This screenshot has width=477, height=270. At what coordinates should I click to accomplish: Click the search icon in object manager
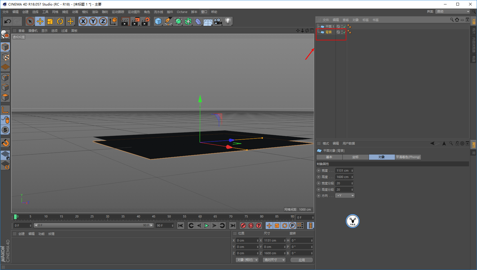tap(452, 20)
